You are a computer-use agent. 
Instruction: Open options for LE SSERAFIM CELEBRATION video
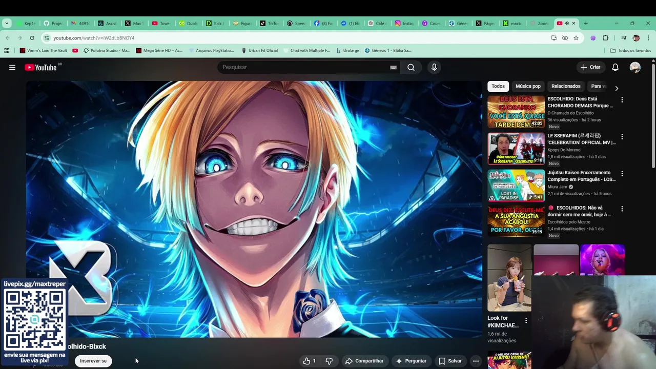click(x=622, y=137)
